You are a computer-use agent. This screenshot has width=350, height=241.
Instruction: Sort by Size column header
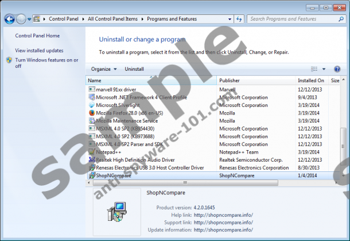335,81
